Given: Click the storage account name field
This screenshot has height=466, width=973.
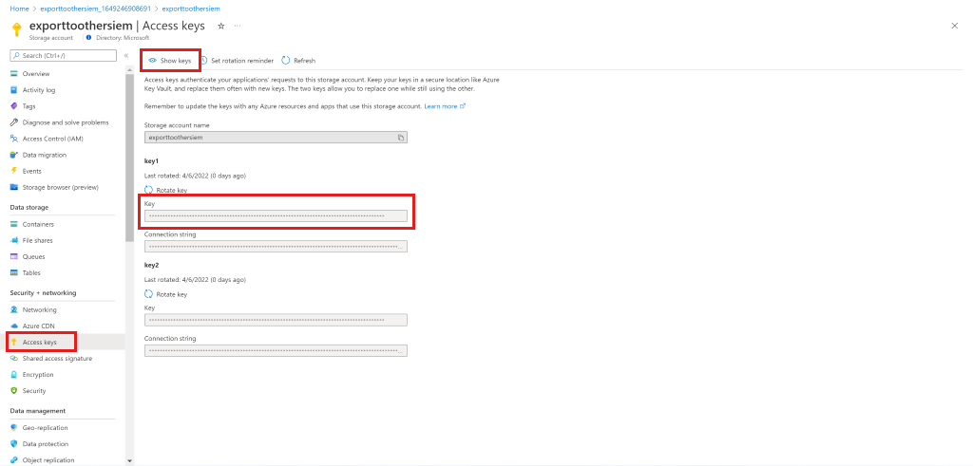Looking at the screenshot, I should click(x=276, y=138).
